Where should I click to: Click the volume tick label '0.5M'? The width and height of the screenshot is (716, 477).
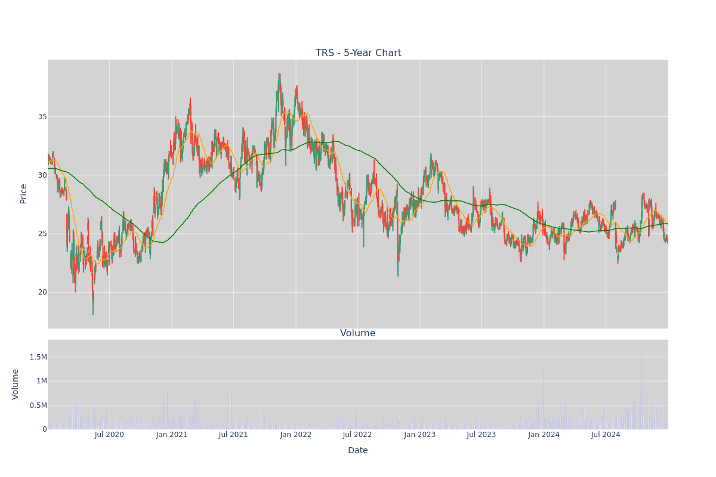38,405
